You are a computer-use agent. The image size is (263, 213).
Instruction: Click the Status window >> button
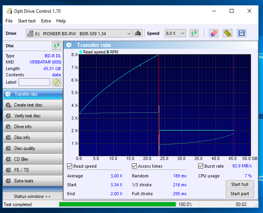(x=33, y=196)
